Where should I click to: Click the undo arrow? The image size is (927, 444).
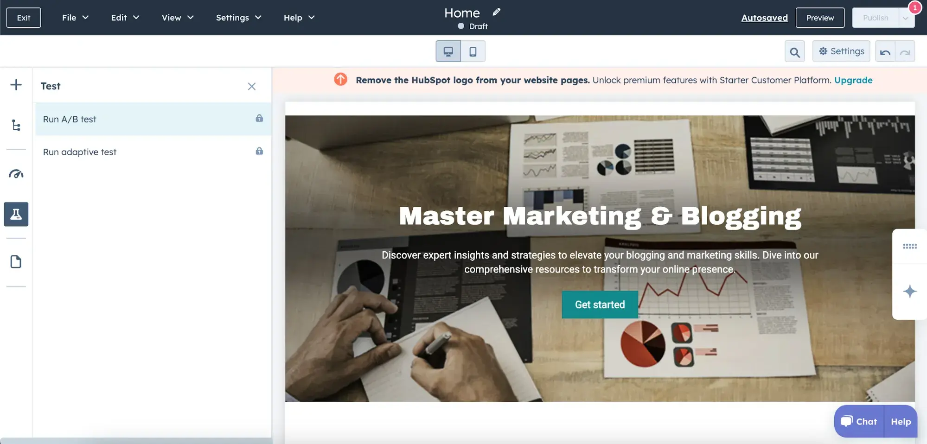point(885,52)
